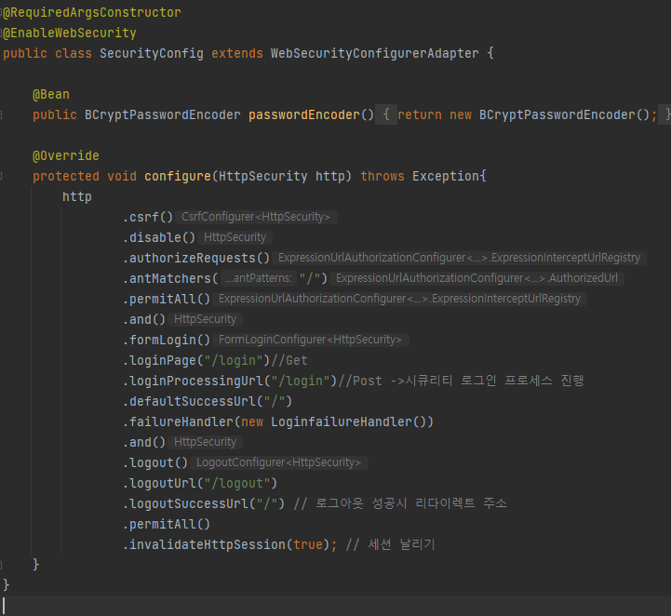
Task: Click the .csrf() call
Action: point(148,218)
